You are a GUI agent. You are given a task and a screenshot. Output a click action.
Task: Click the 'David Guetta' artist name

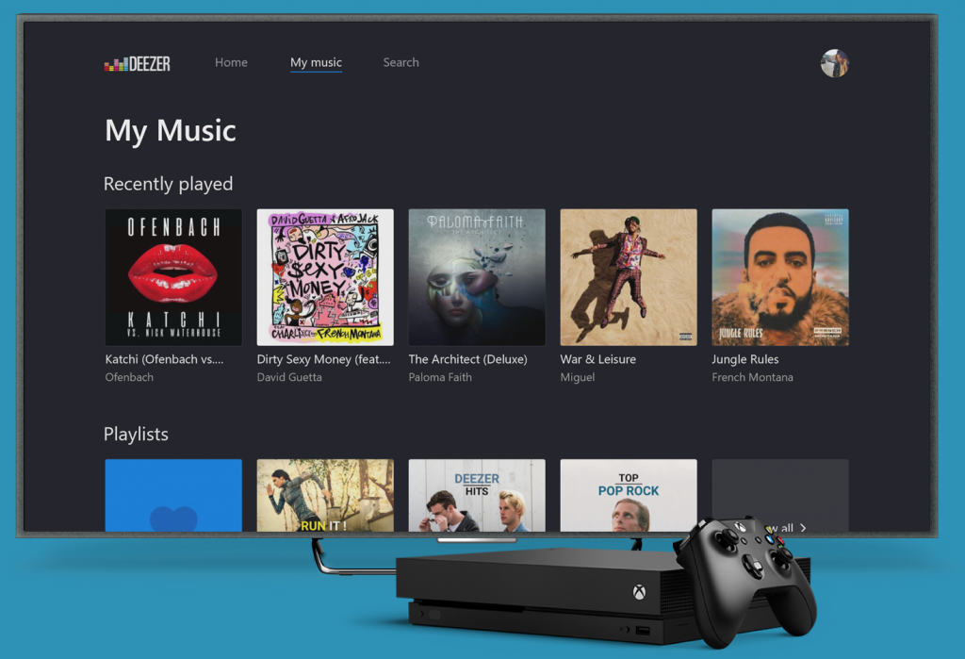pos(289,377)
